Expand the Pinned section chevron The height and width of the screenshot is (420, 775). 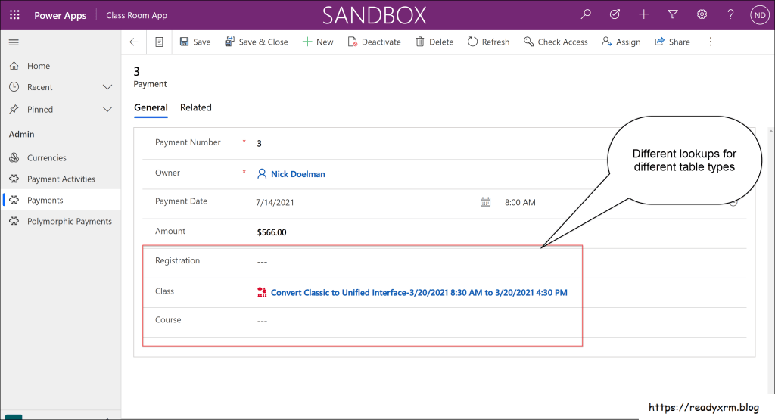(107, 109)
